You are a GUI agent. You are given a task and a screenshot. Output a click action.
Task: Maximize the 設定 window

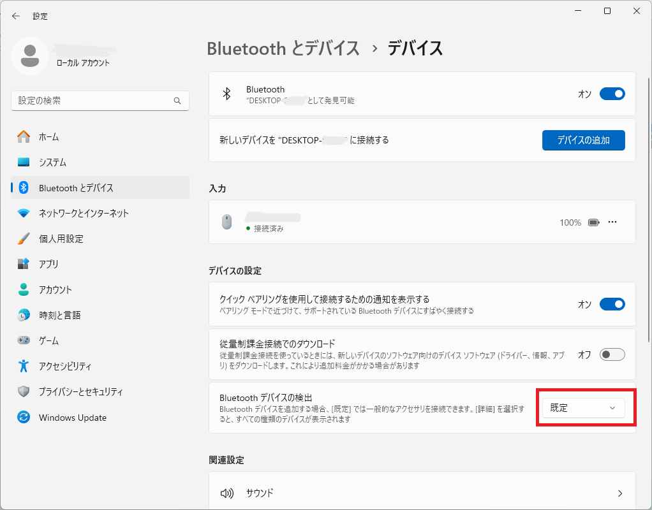point(607,11)
